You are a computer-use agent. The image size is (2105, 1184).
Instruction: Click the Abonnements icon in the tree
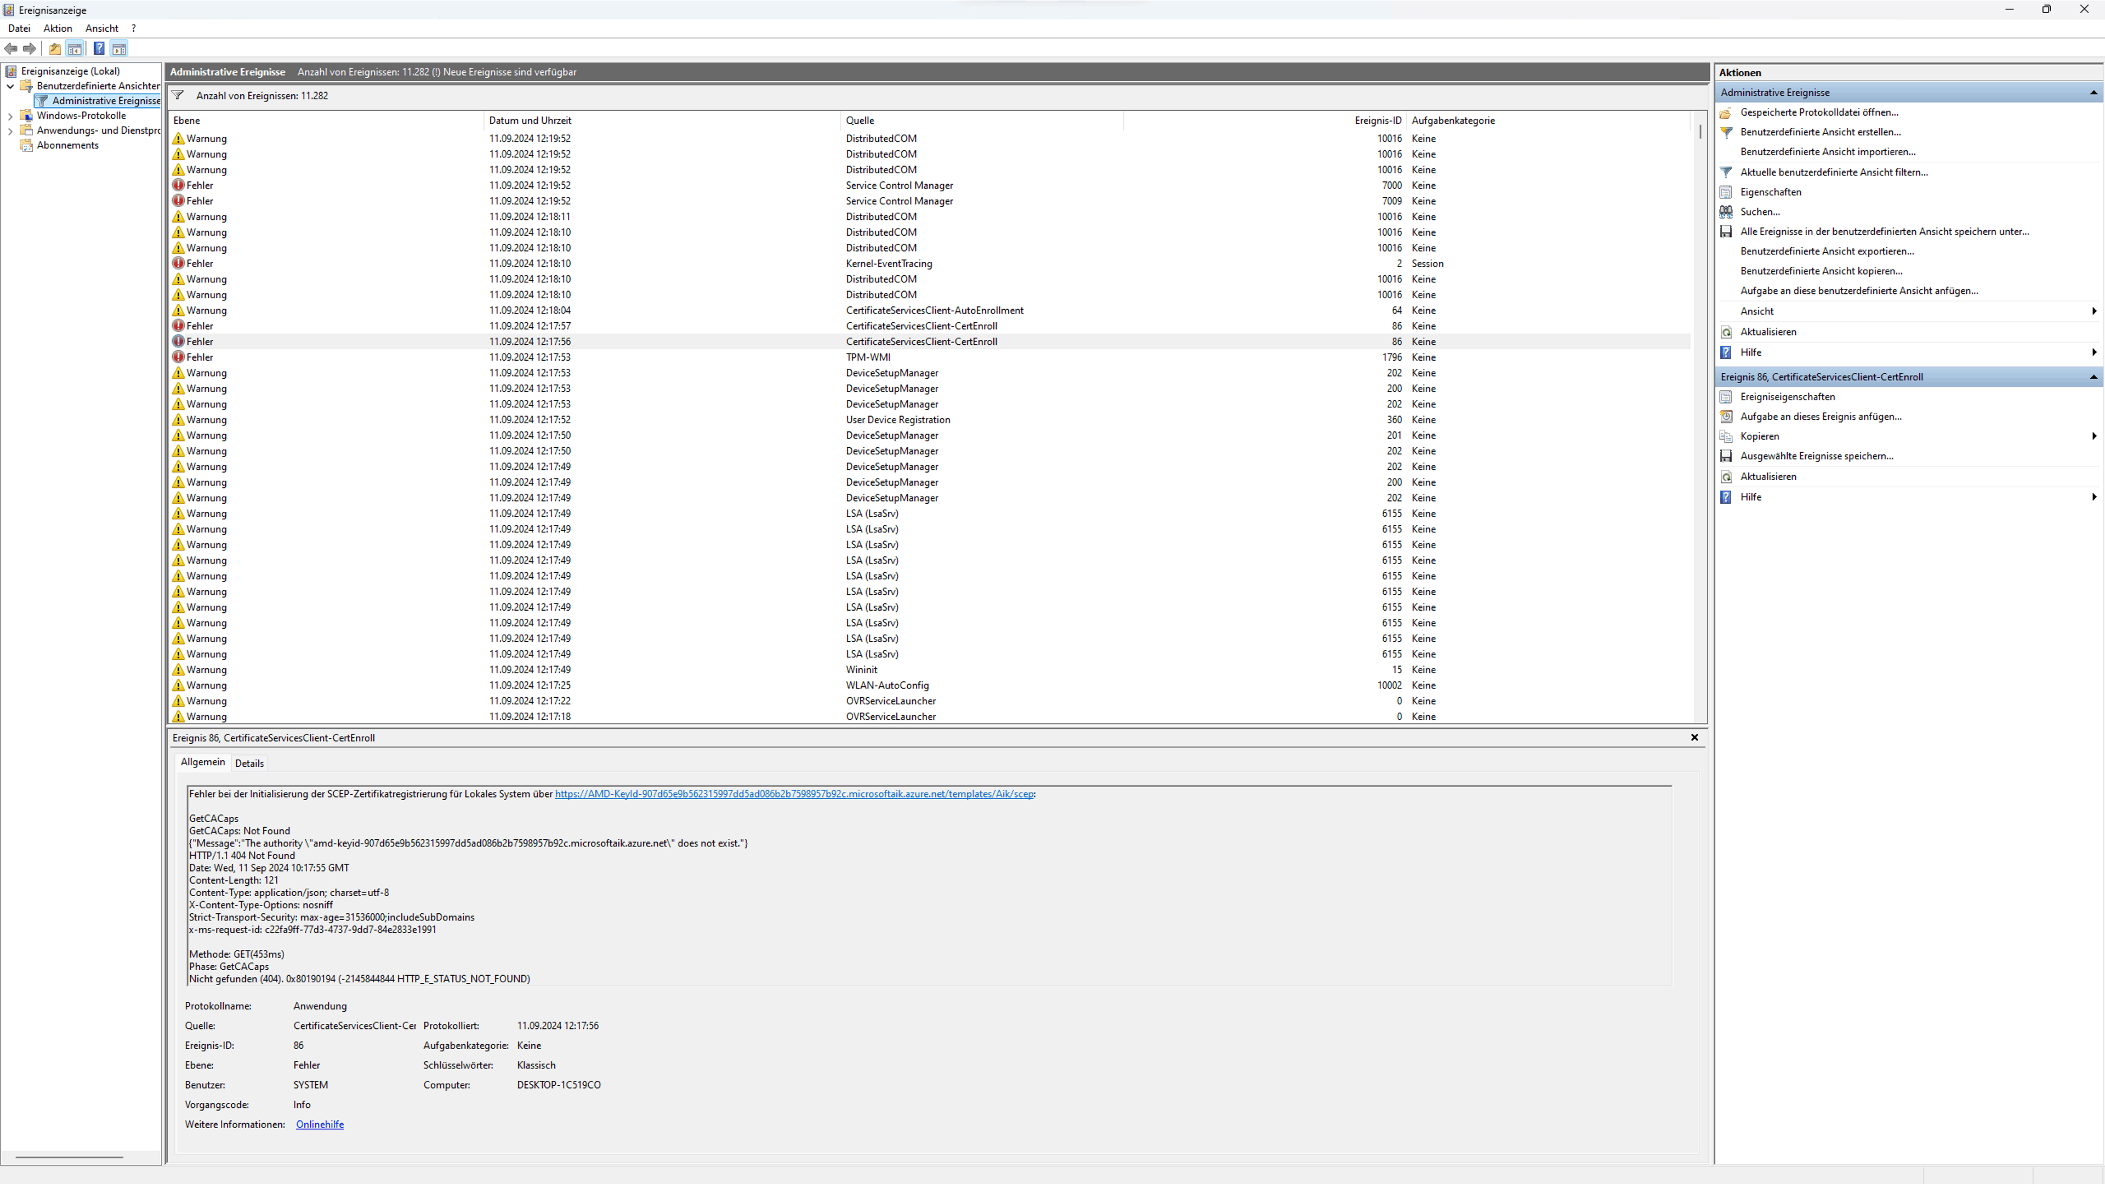(x=26, y=145)
